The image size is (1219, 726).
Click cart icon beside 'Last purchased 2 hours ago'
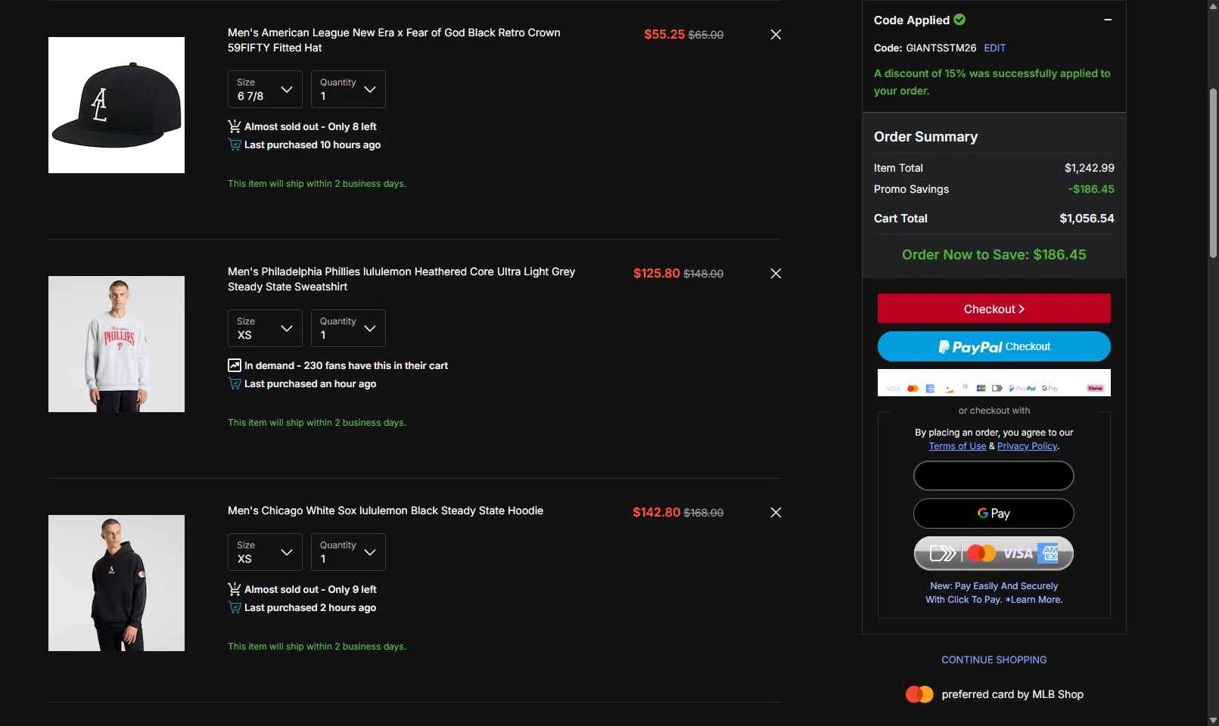click(235, 607)
